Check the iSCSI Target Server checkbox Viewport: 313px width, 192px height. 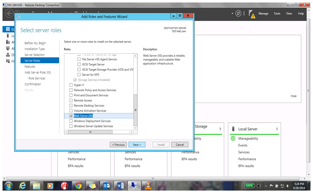79,64
